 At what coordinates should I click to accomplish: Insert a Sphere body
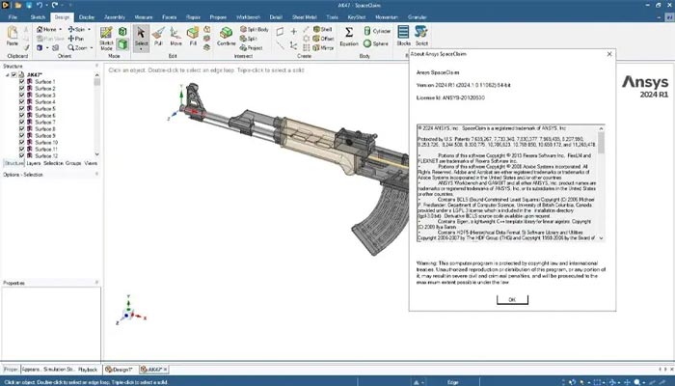point(376,43)
